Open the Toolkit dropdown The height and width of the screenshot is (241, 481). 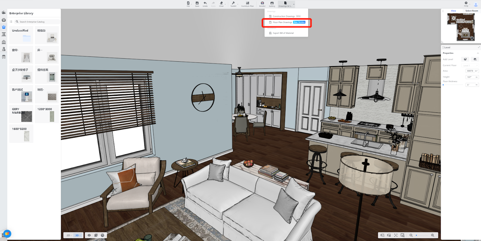[x=233, y=4]
